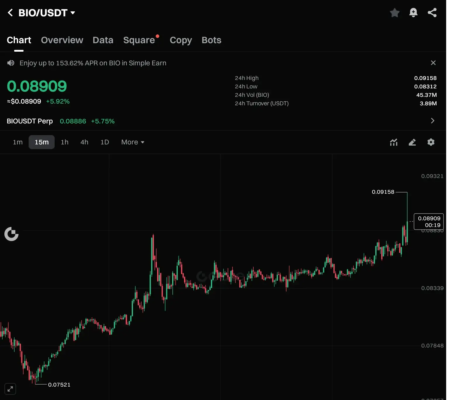
Task: Set a price alert with bell icon
Action: pyautogui.click(x=413, y=13)
